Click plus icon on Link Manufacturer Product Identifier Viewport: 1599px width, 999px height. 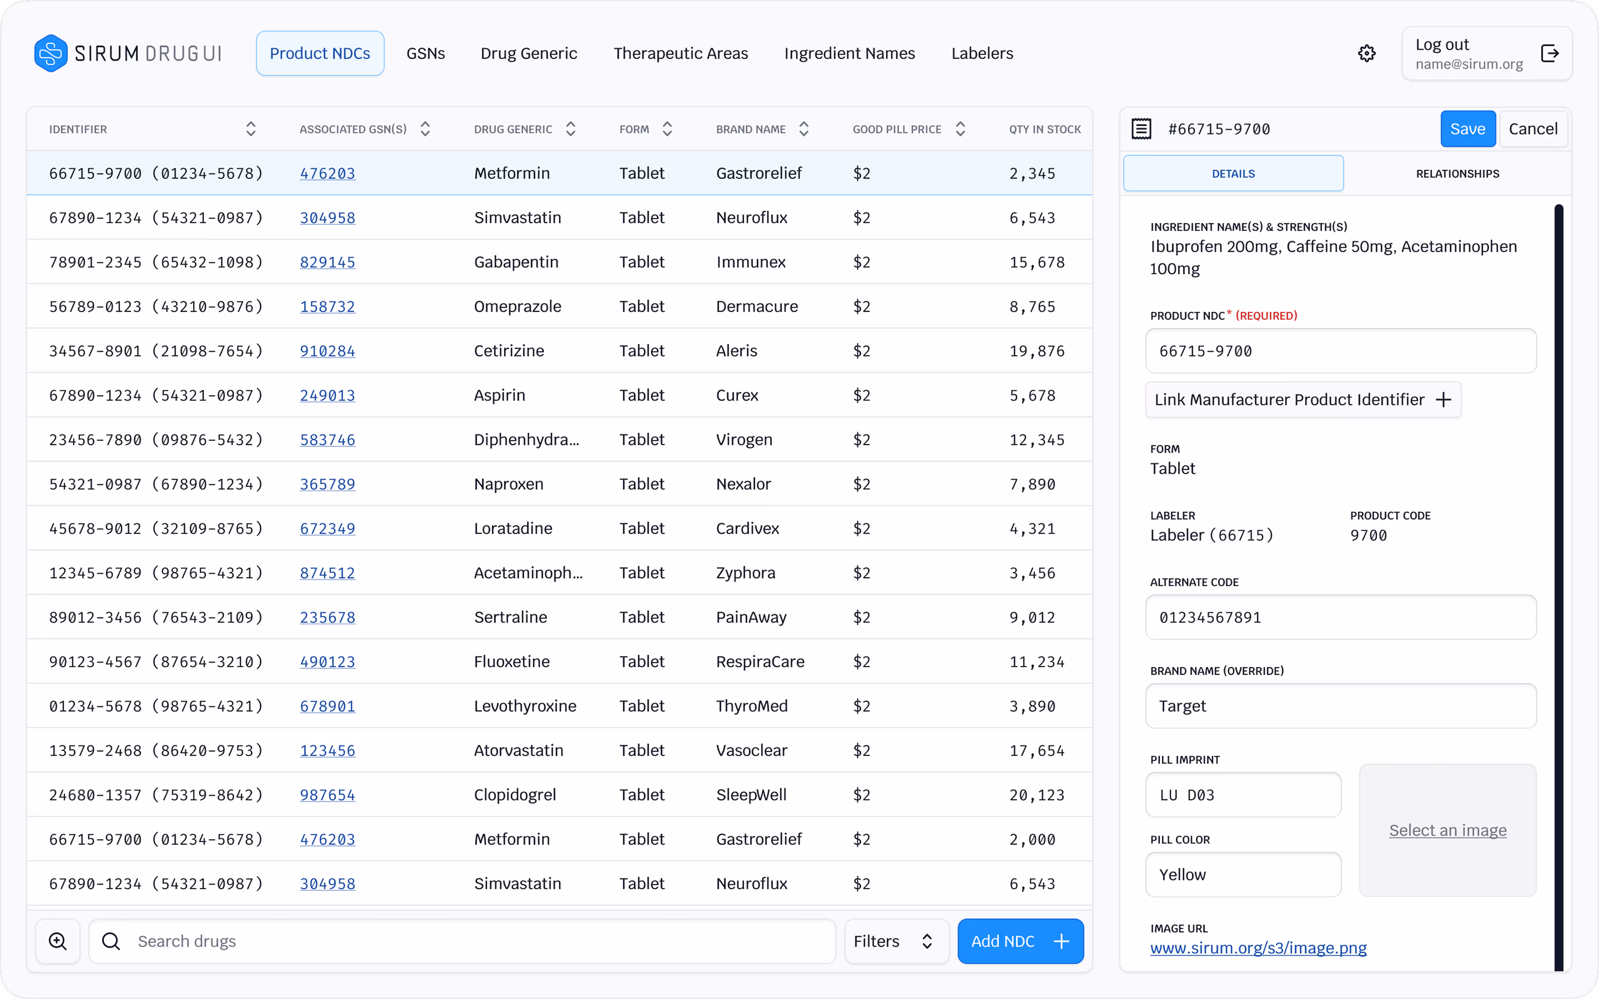1444,400
